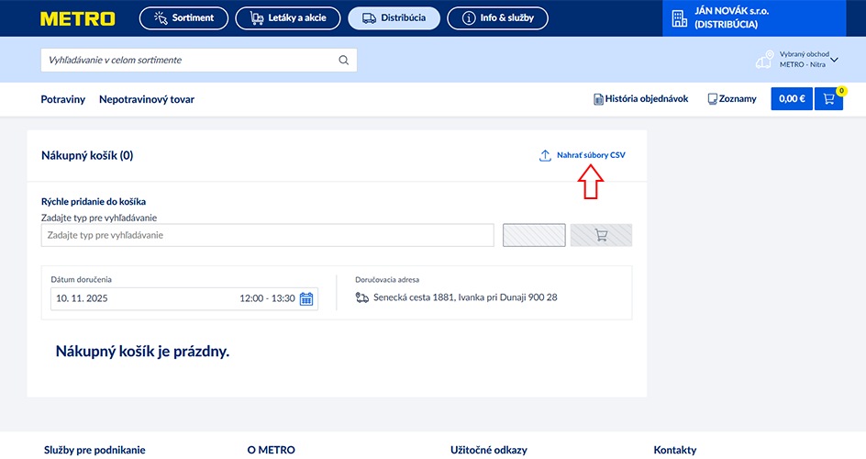Click the 0,00 € cart total button

point(792,99)
